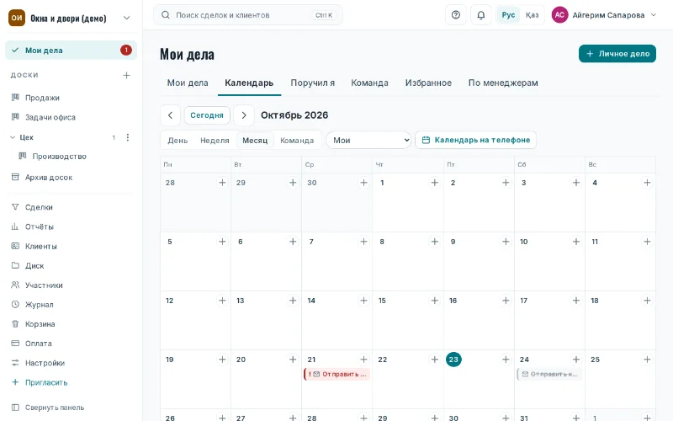The width and height of the screenshot is (673, 421).
Task: Open the Мои filter dropdown
Action: point(368,140)
